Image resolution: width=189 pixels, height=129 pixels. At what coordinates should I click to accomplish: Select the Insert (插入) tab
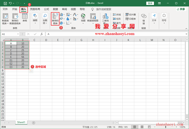point(24,9)
